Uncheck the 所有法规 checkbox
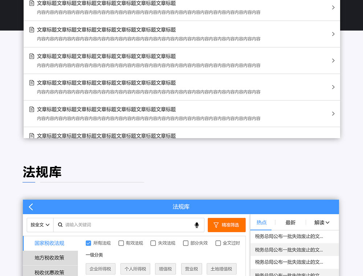The width and height of the screenshot is (363, 276). 88,243
